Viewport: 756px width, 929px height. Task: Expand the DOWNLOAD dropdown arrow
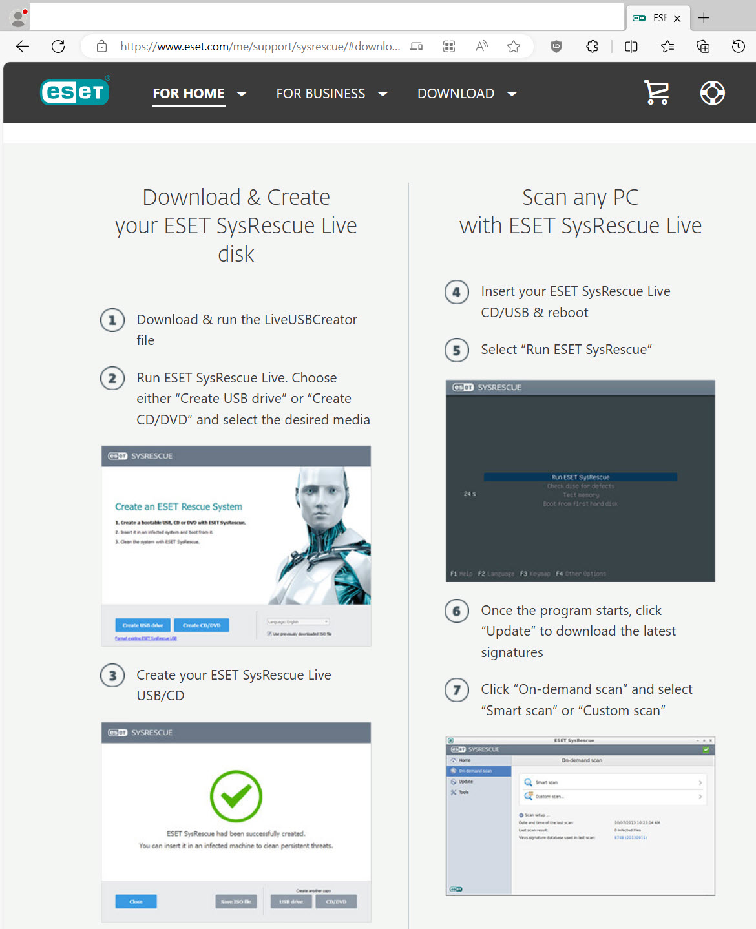[512, 94]
